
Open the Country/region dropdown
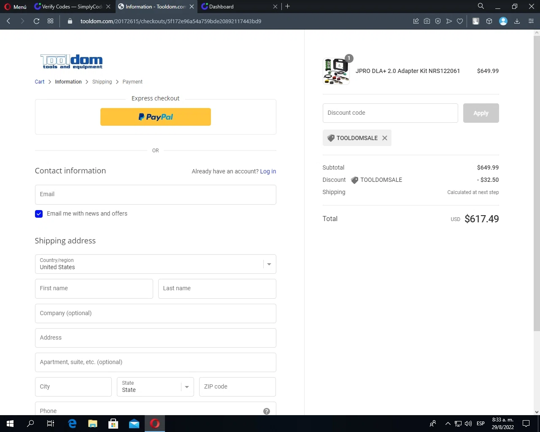point(156,264)
